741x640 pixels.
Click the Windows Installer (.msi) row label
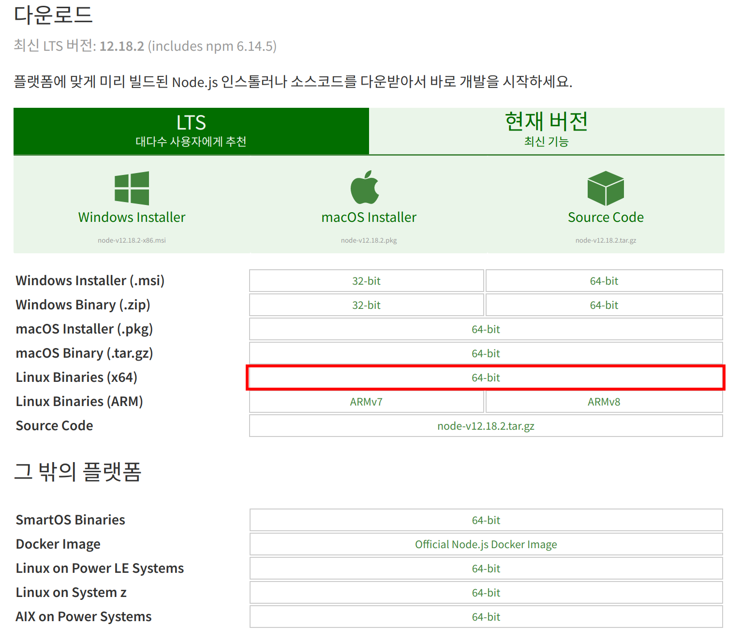90,281
